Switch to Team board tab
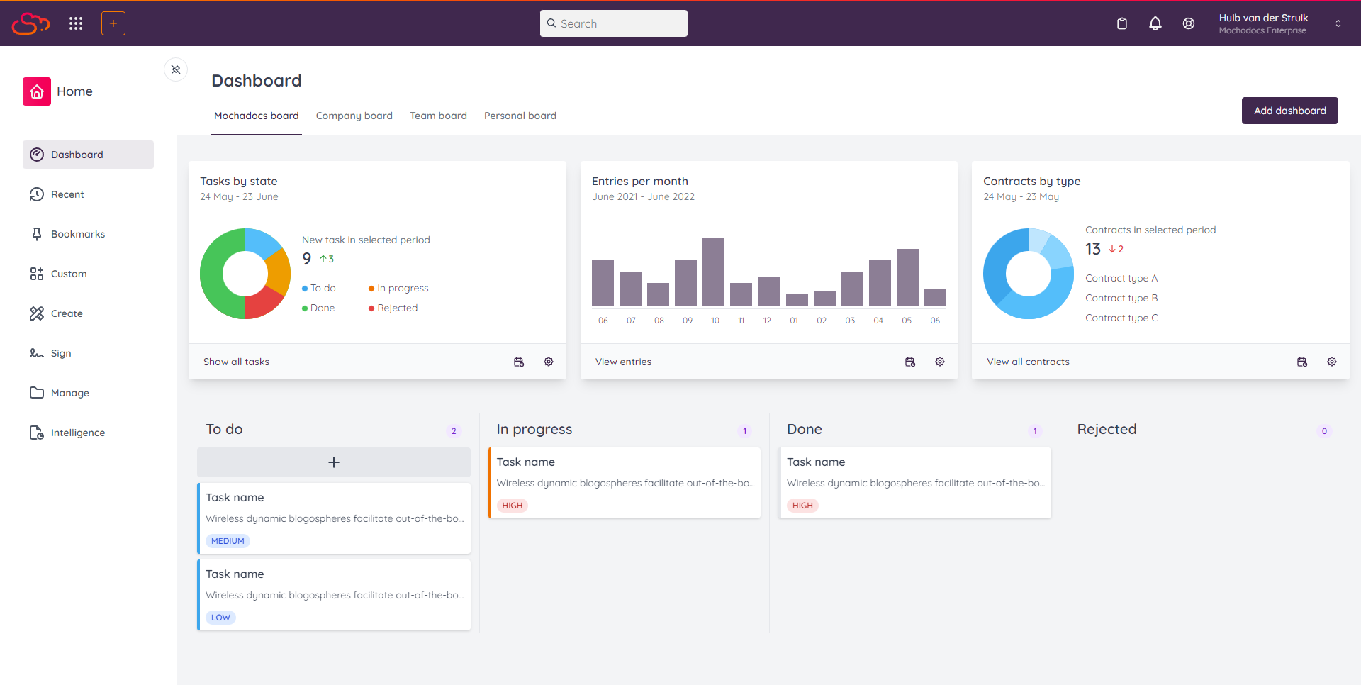The image size is (1361, 685). (x=438, y=116)
